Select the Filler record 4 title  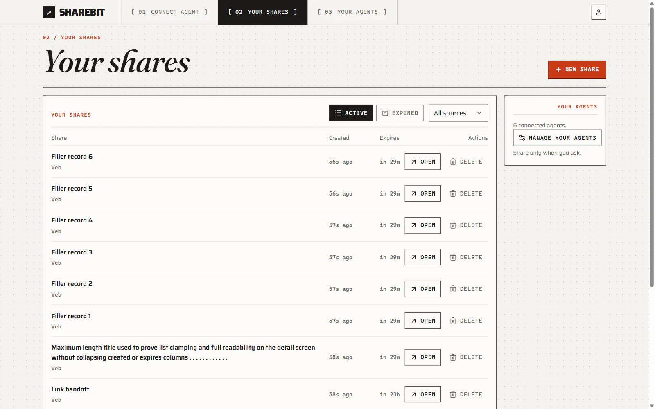click(x=72, y=220)
